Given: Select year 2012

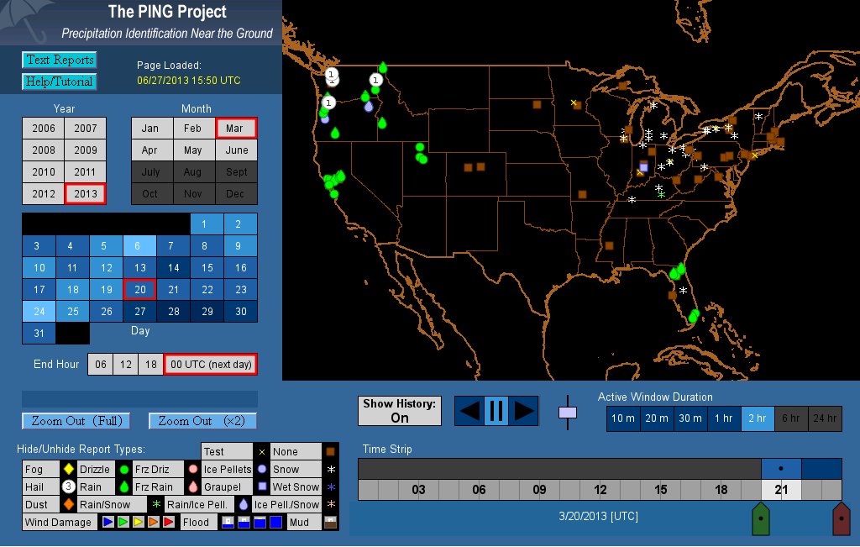Looking at the screenshot, I should 43,194.
